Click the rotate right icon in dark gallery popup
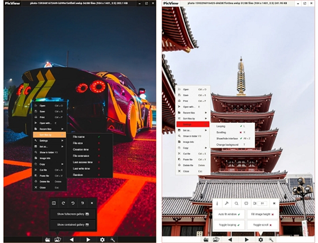The width and height of the screenshot is (318, 243). coord(63,203)
